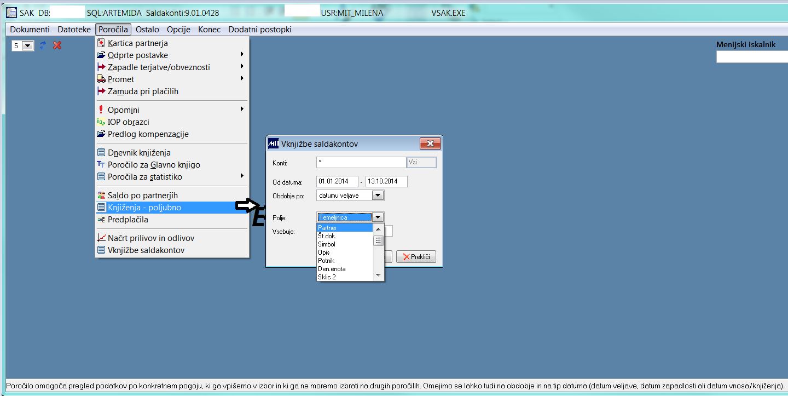788x396 pixels.
Task: Open the Dodatni postopki menu
Action: [260, 30]
